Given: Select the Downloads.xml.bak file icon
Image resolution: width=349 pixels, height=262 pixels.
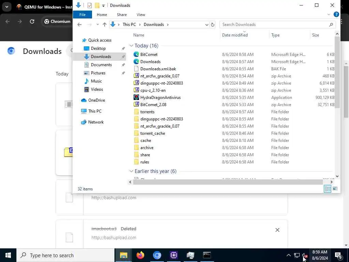Looking at the screenshot, I should click(x=136, y=69).
